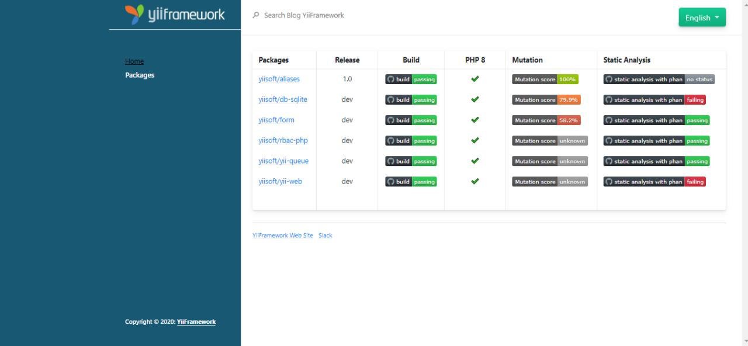
Task: Open yiisoft/aliases package link
Action: pyautogui.click(x=279, y=79)
